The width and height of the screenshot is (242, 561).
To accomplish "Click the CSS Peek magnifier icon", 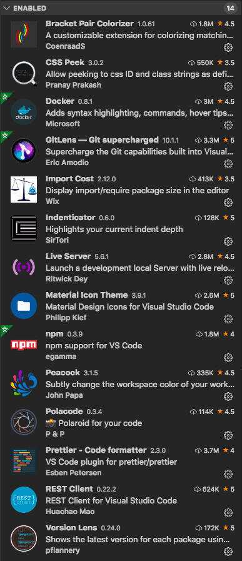I will coord(24,73).
